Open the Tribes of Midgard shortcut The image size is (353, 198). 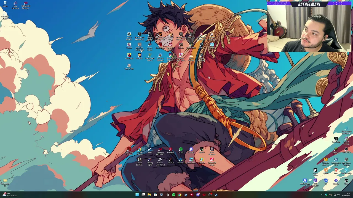coord(160,57)
